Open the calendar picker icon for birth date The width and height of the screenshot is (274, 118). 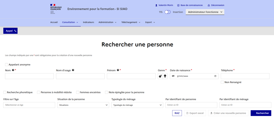215,76
